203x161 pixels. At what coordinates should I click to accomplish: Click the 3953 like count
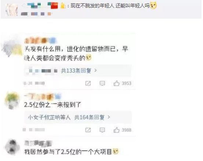pyautogui.click(x=127, y=83)
